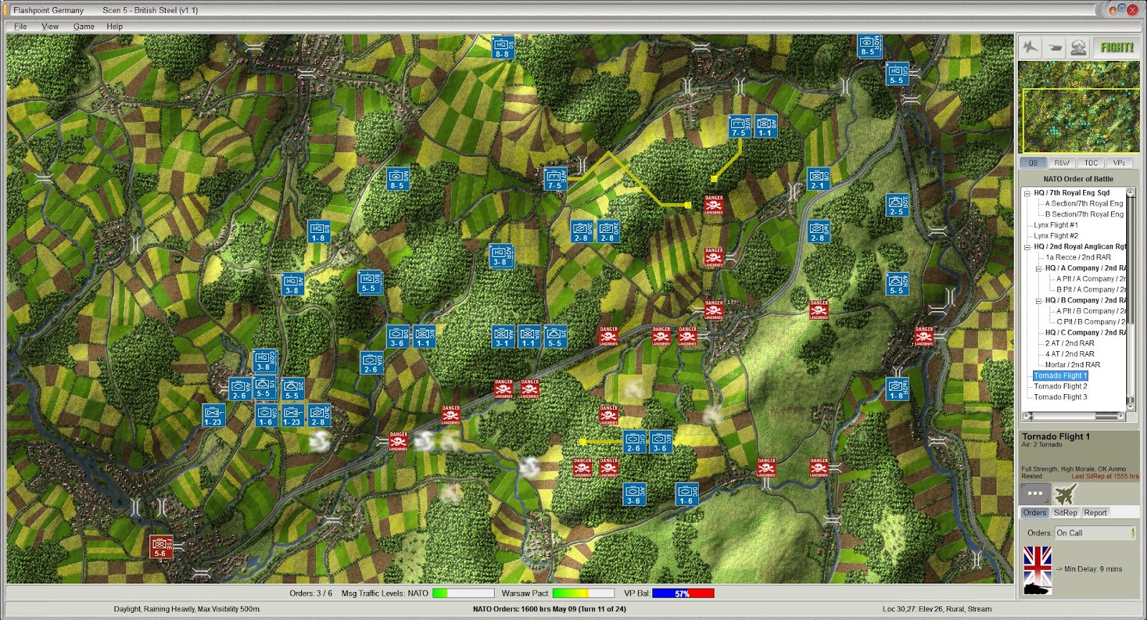Select Lynx Flight #1 in order of battle
Image resolution: width=1147 pixels, height=620 pixels.
[x=1056, y=225]
